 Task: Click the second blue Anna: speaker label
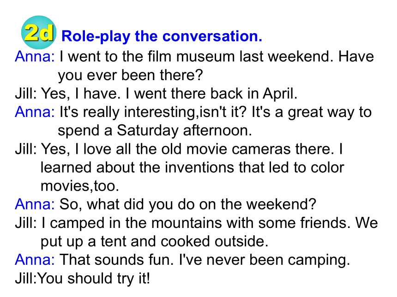[x=35, y=111]
